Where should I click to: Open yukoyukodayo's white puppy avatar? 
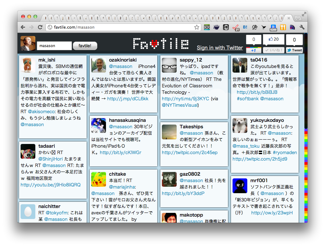tap(240, 125)
